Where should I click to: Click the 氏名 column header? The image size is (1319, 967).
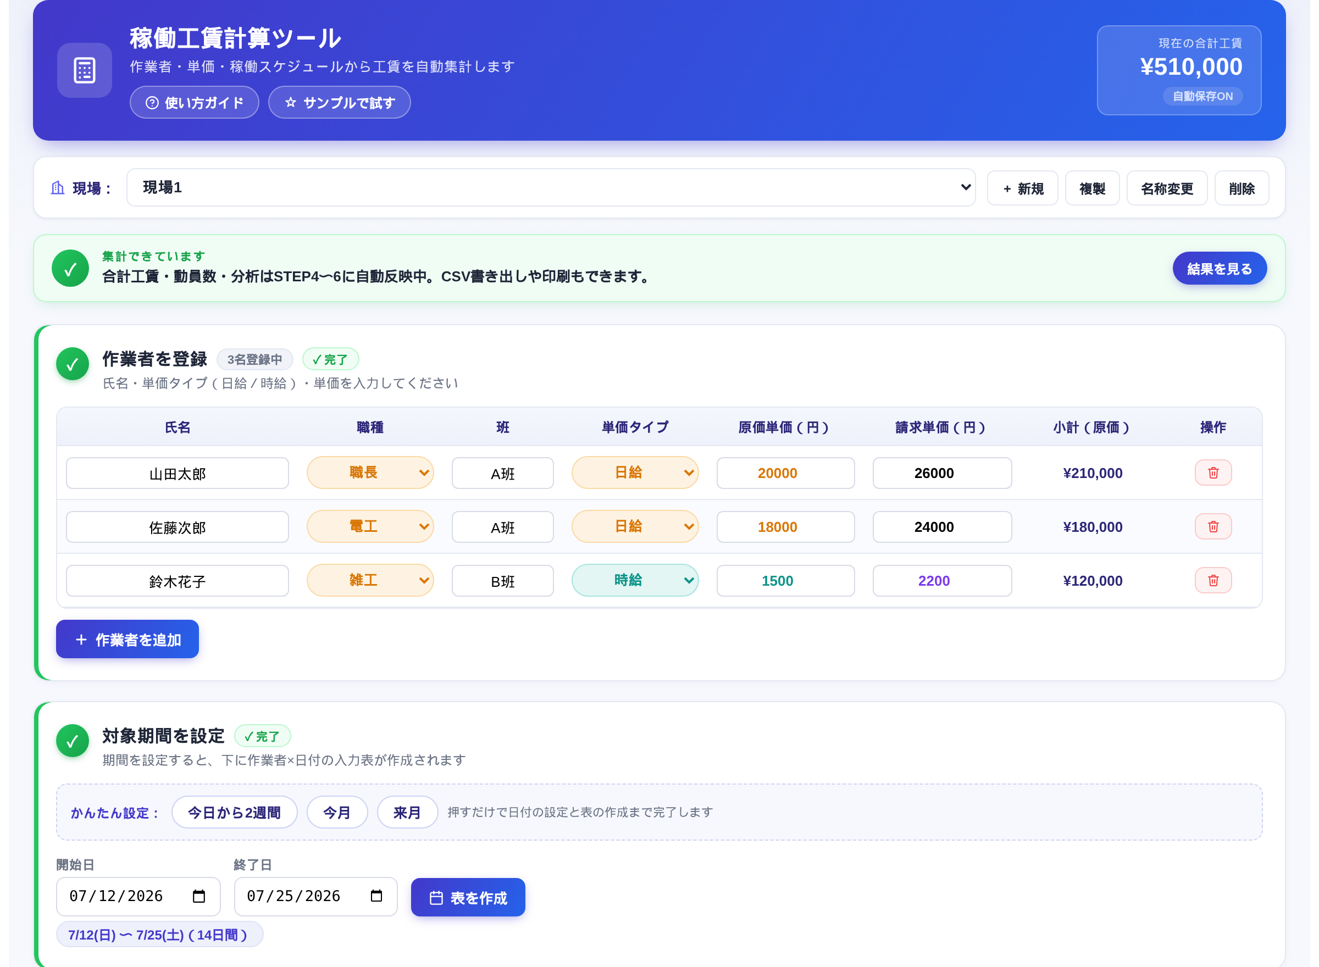point(178,427)
